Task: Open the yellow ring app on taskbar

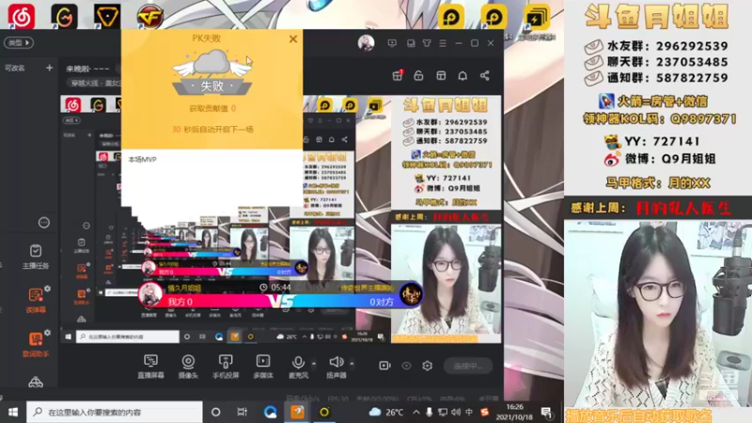Action: 324,412
